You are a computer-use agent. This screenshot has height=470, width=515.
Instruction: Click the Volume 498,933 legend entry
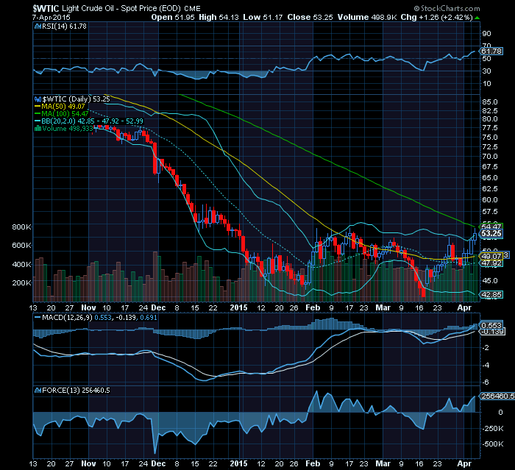(x=68, y=129)
